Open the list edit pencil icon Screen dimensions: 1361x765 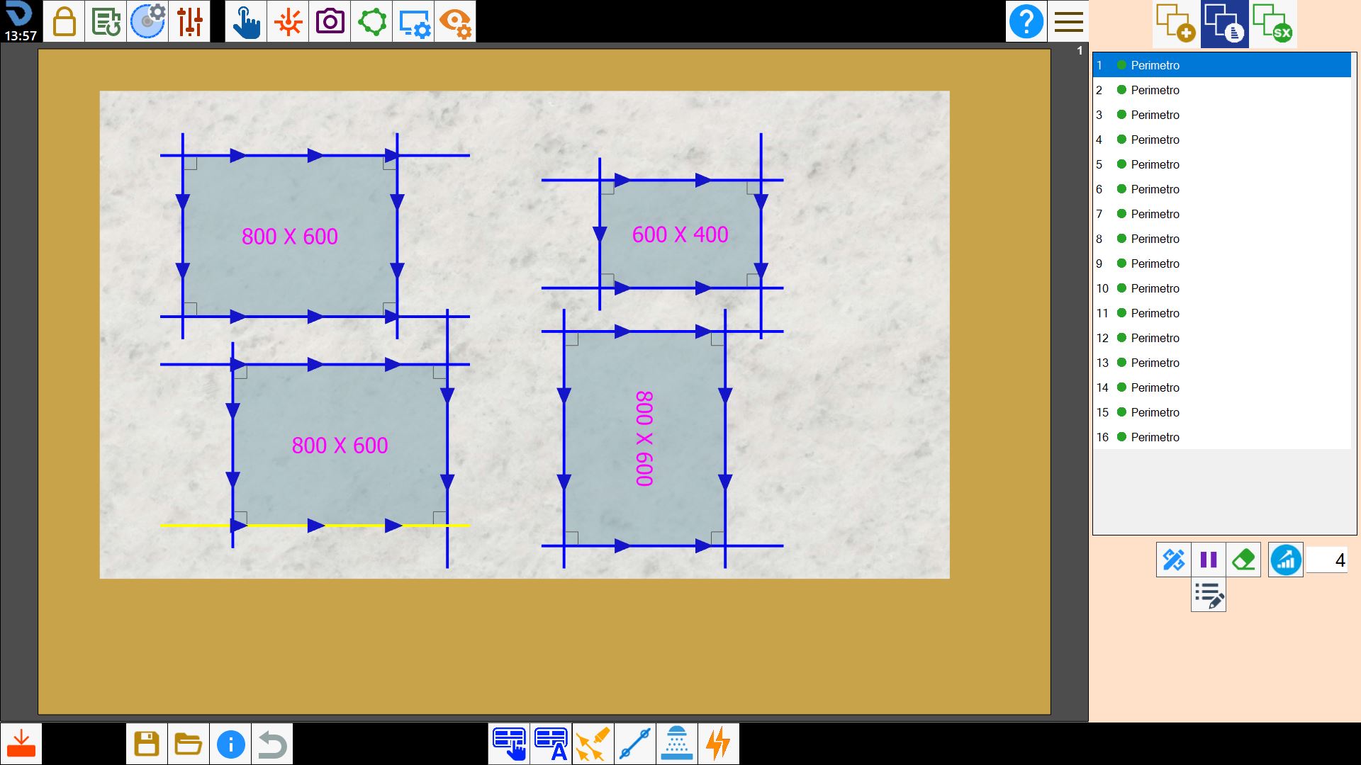point(1209,595)
